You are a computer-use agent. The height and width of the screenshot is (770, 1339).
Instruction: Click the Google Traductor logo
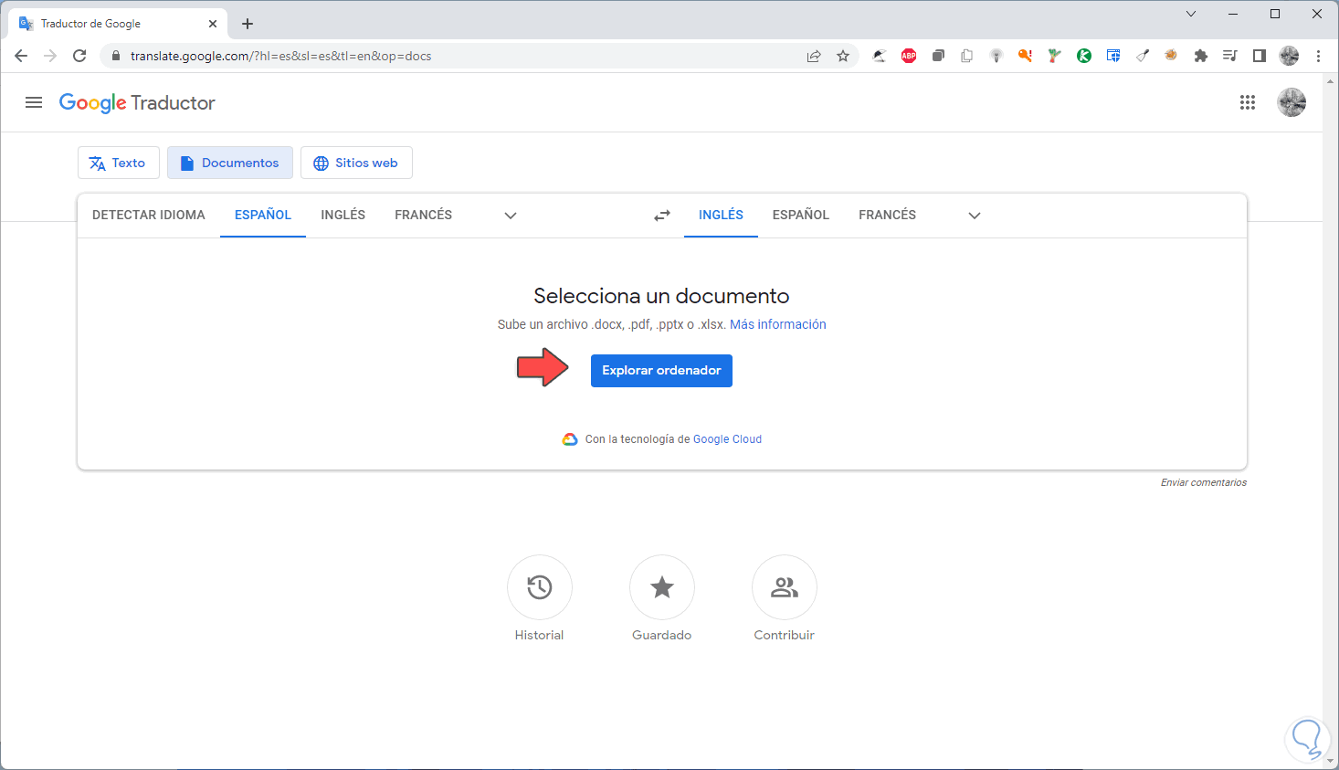(137, 102)
